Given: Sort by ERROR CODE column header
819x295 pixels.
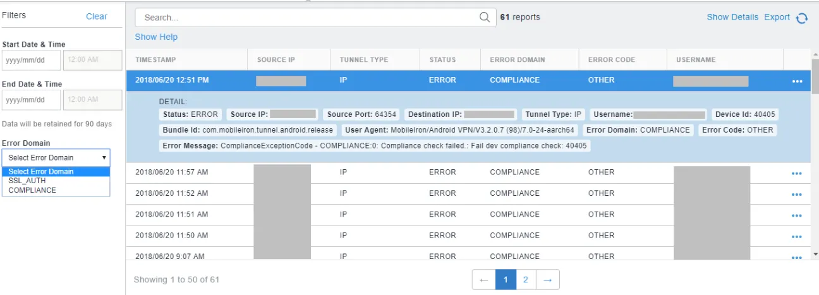Looking at the screenshot, I should [x=612, y=59].
